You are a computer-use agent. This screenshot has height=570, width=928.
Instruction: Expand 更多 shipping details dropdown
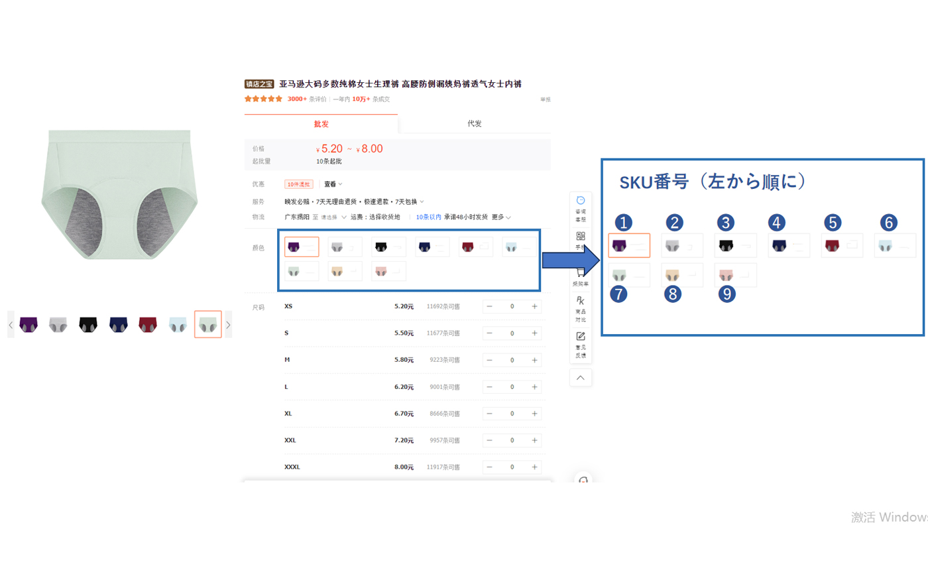click(501, 217)
